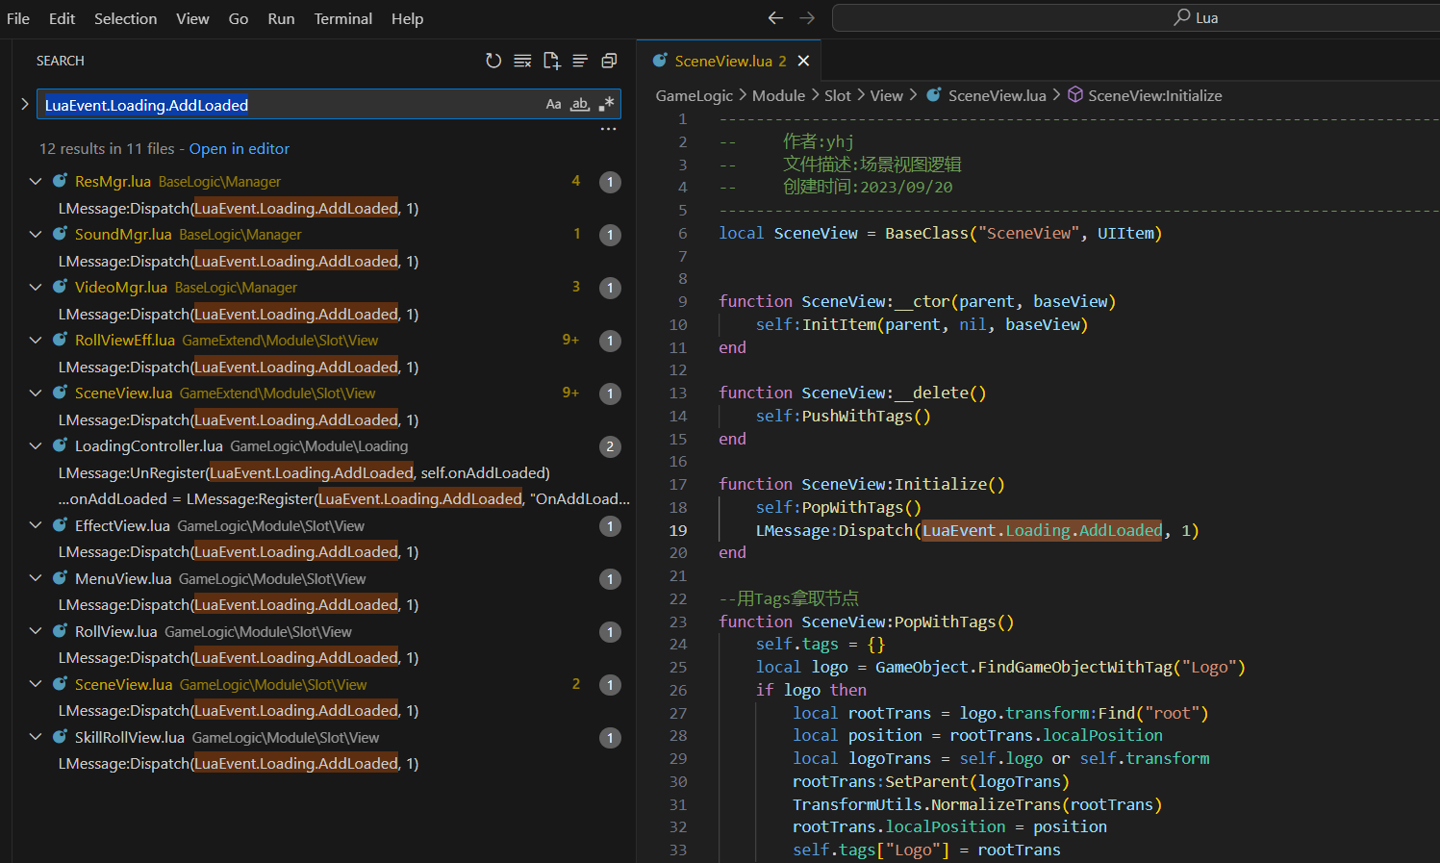Collapse VideoMgr.lua results
The width and height of the screenshot is (1440, 863).
point(36,287)
